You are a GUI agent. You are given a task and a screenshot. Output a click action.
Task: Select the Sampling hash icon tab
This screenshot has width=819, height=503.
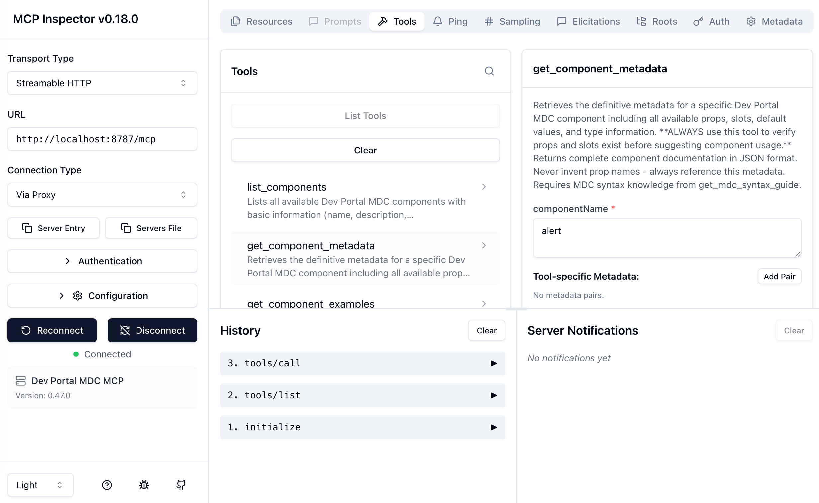489,21
